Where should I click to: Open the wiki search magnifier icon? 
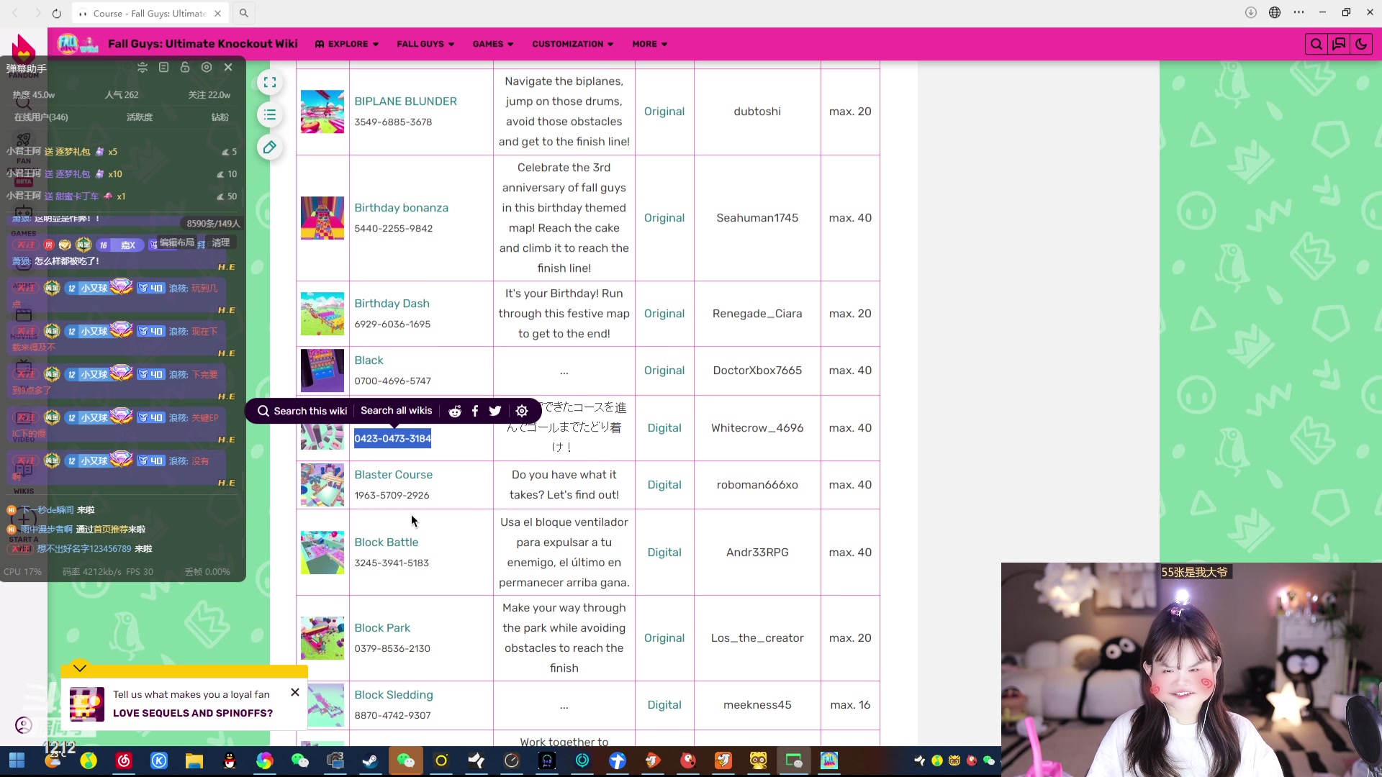pyautogui.click(x=1316, y=44)
